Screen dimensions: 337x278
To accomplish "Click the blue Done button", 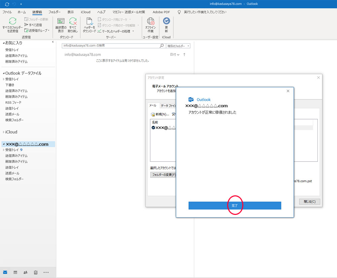I will click(x=235, y=205).
